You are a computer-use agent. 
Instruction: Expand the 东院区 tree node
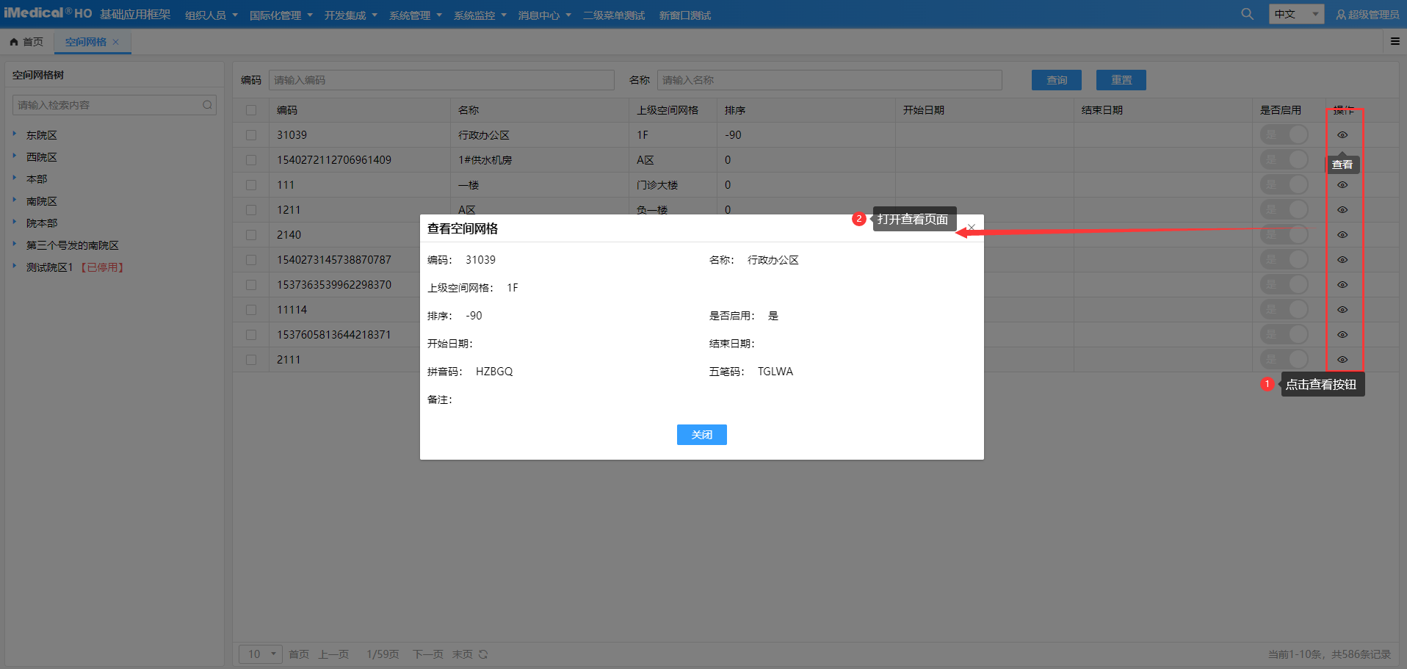[x=15, y=134]
